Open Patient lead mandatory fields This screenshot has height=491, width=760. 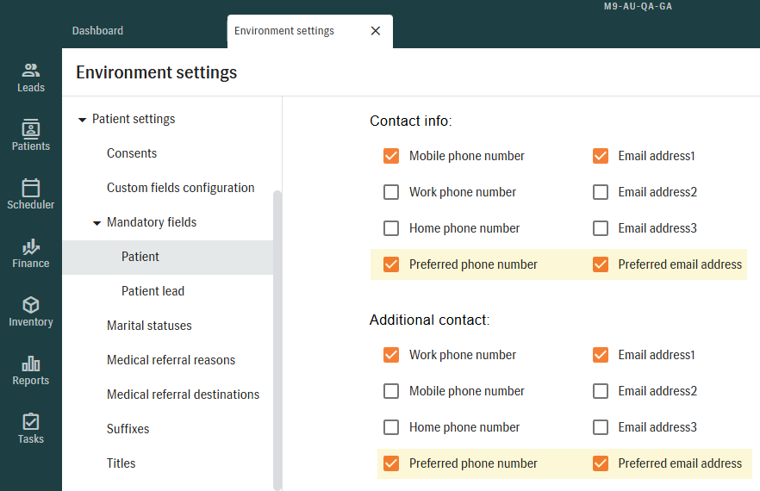point(153,291)
